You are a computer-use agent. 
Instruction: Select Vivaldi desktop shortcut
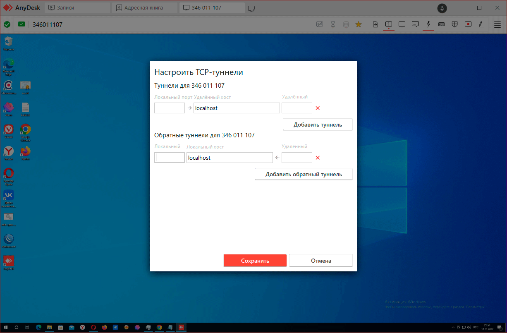tap(9, 131)
